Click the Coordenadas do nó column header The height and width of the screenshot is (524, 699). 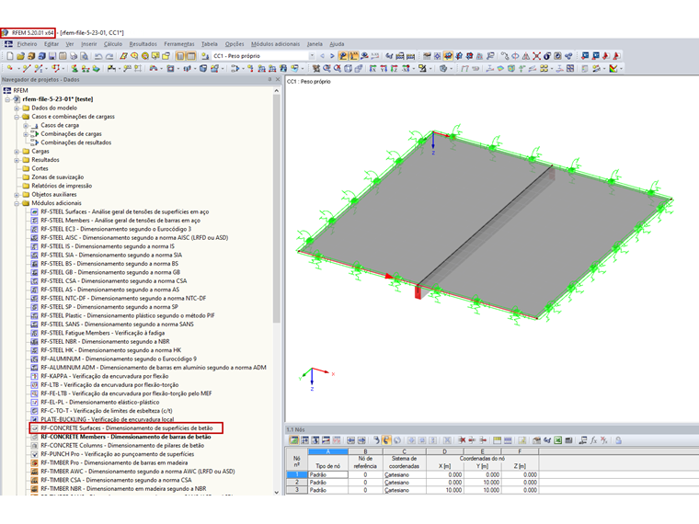click(482, 459)
